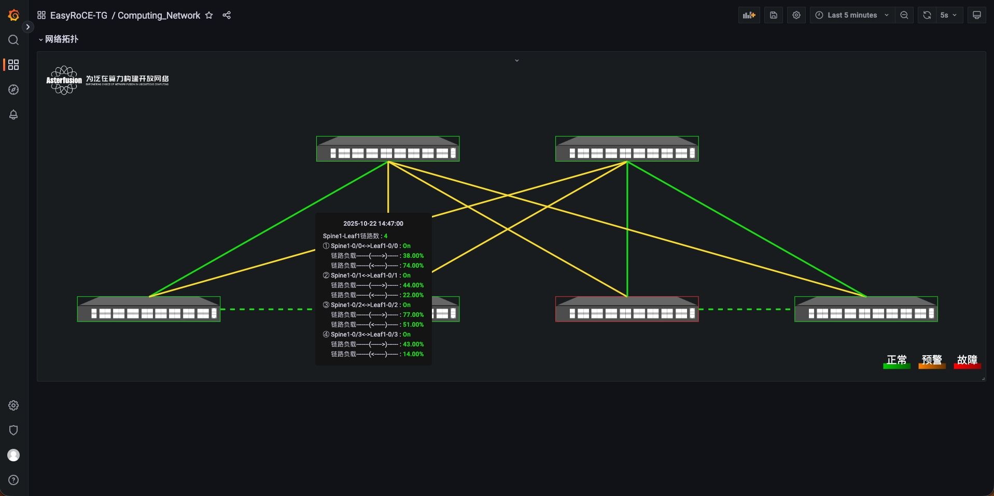Open the 5s refresh interval dropdown
994x496 pixels.
pos(948,15)
